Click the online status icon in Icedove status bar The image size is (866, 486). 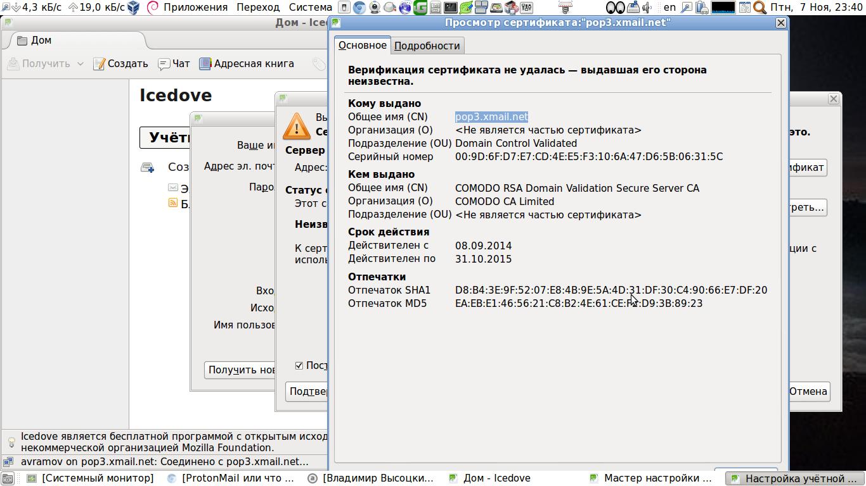pyautogui.click(x=8, y=461)
